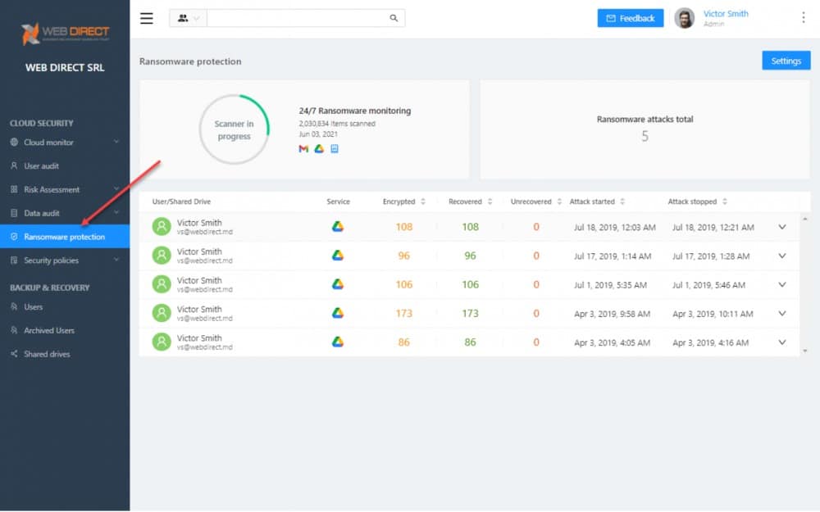
Task: Click Victor Smith's profile avatar
Action: (x=684, y=18)
